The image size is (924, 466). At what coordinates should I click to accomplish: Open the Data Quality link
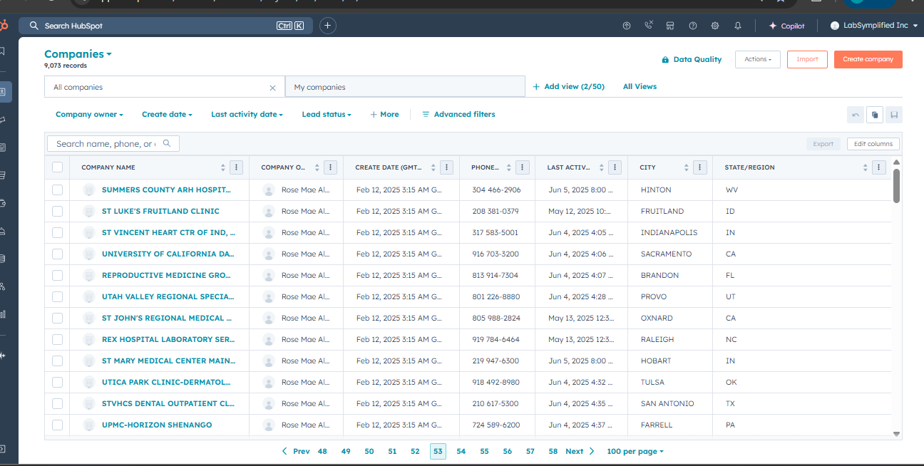[692, 60]
